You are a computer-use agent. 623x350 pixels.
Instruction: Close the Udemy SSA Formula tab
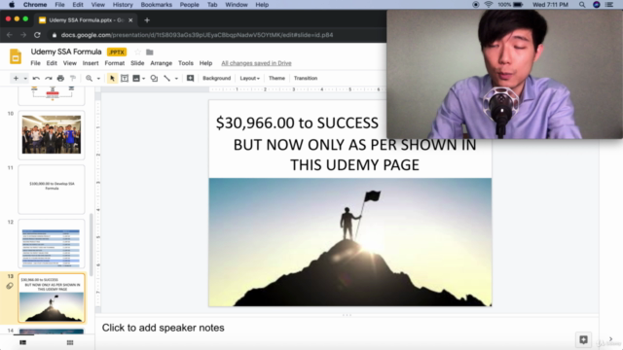[130, 20]
